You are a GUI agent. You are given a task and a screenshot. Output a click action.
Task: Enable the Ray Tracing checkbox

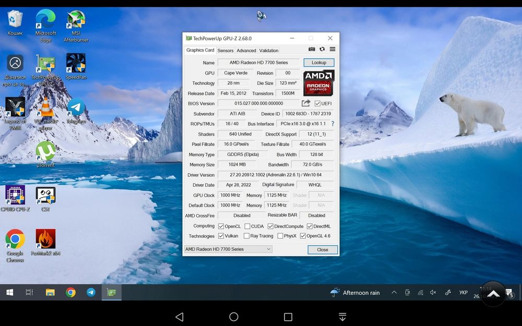point(246,236)
